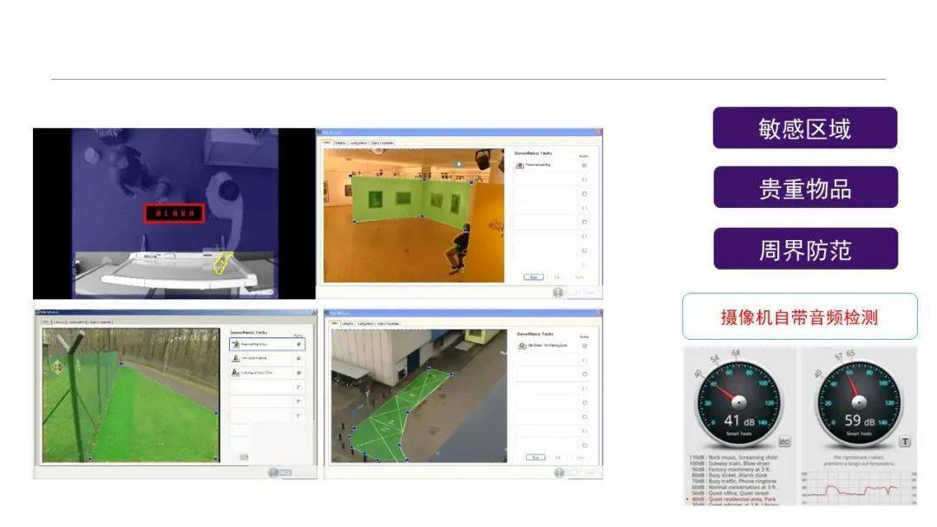
Task: Open the last tab in gallery window
Action: pos(382,143)
